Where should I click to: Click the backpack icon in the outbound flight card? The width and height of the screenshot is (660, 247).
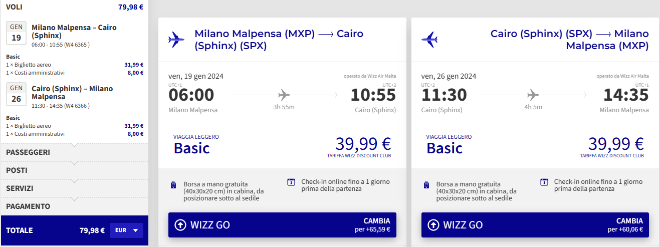173,185
